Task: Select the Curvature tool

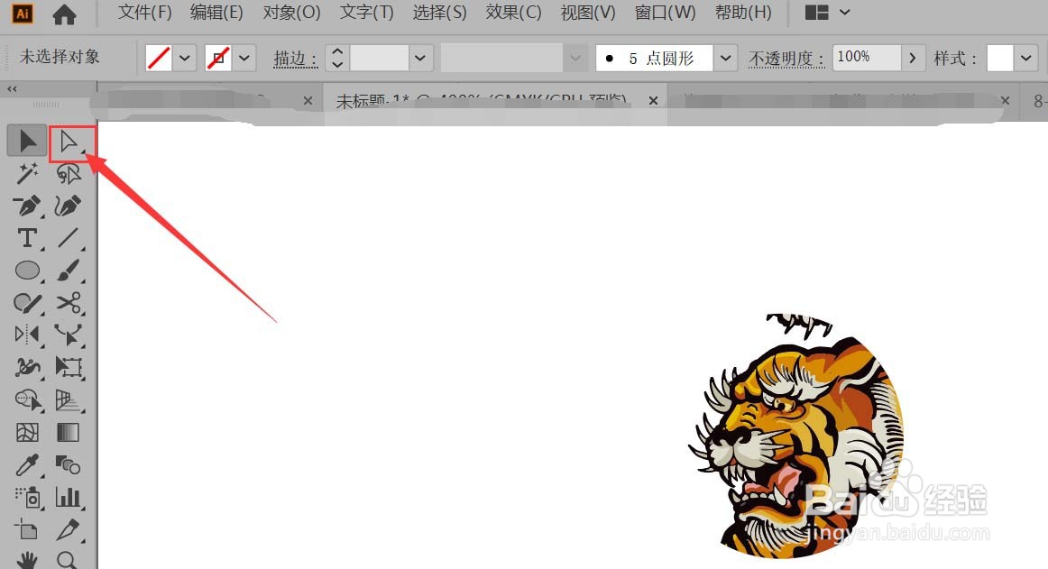Action: click(69, 206)
